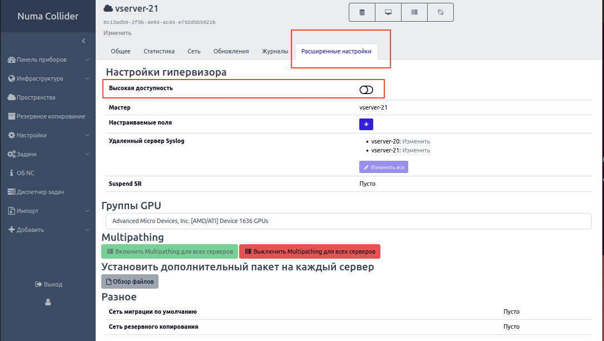
Task: Enable Multipathing for all servers
Action: click(169, 251)
